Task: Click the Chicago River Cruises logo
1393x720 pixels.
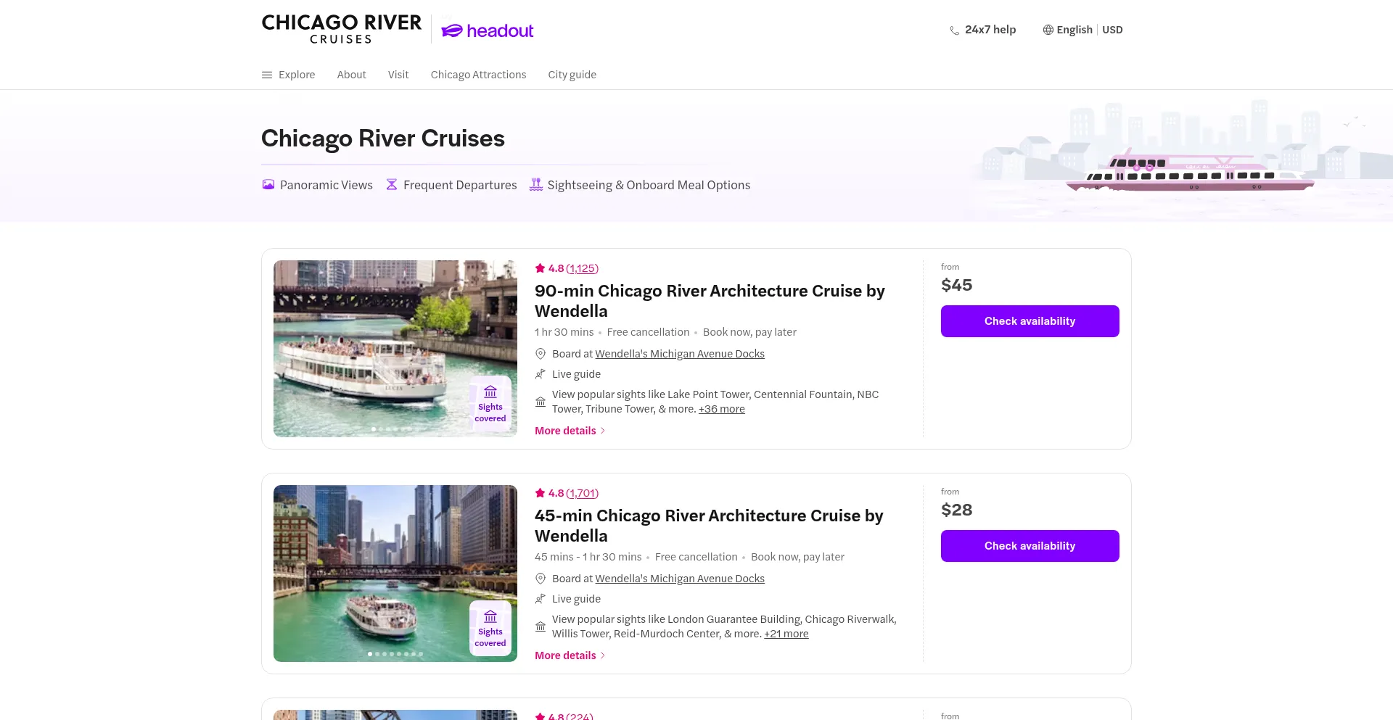Action: [341, 29]
